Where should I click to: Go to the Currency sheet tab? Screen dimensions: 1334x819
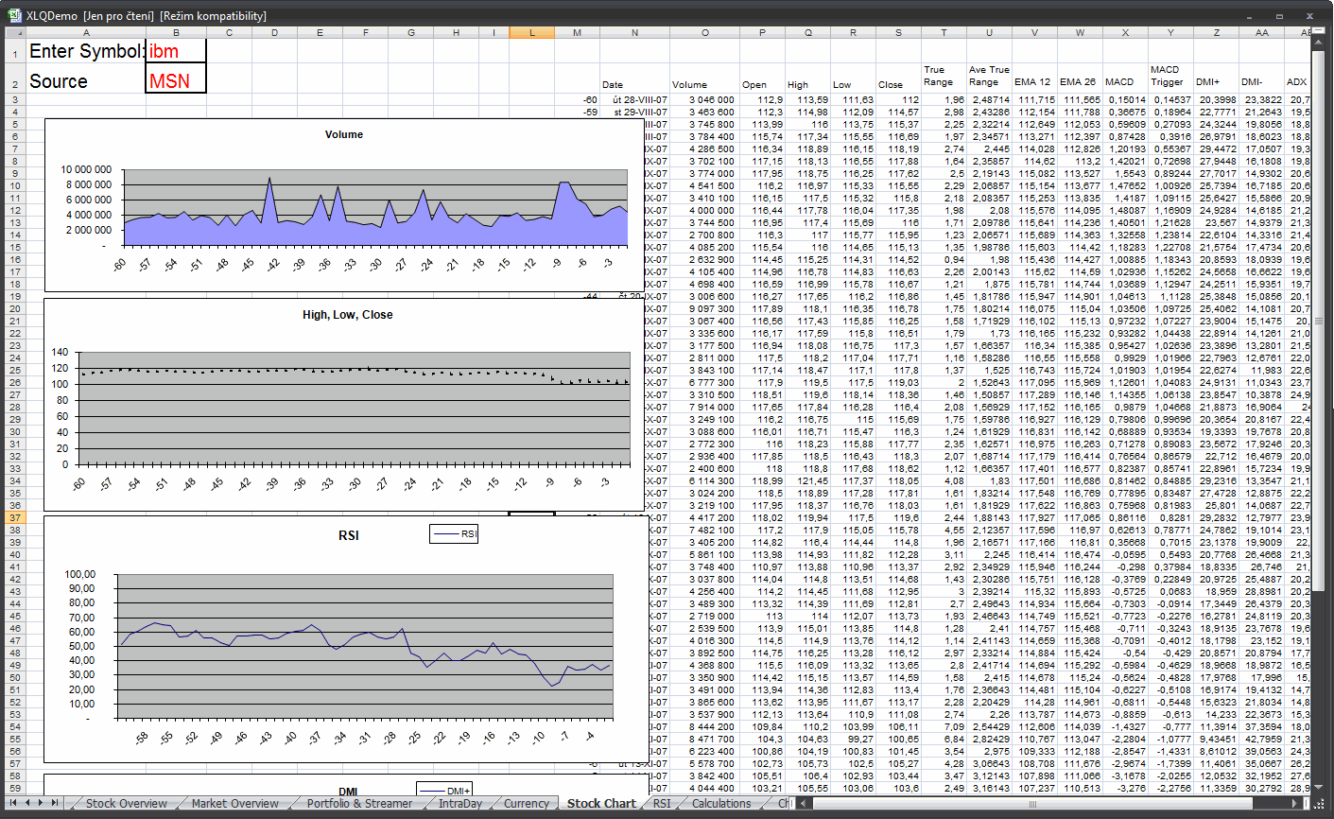coord(526,804)
